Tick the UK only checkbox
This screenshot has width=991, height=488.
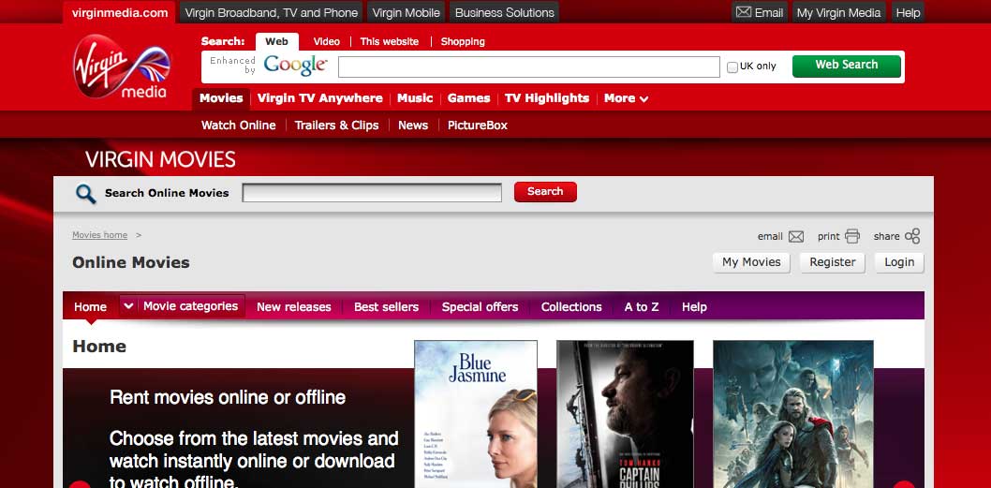pyautogui.click(x=732, y=67)
